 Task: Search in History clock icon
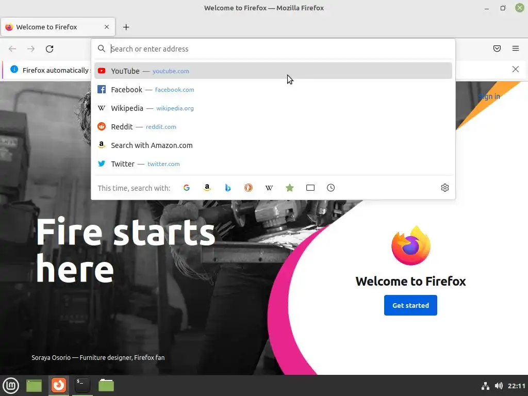pyautogui.click(x=331, y=188)
